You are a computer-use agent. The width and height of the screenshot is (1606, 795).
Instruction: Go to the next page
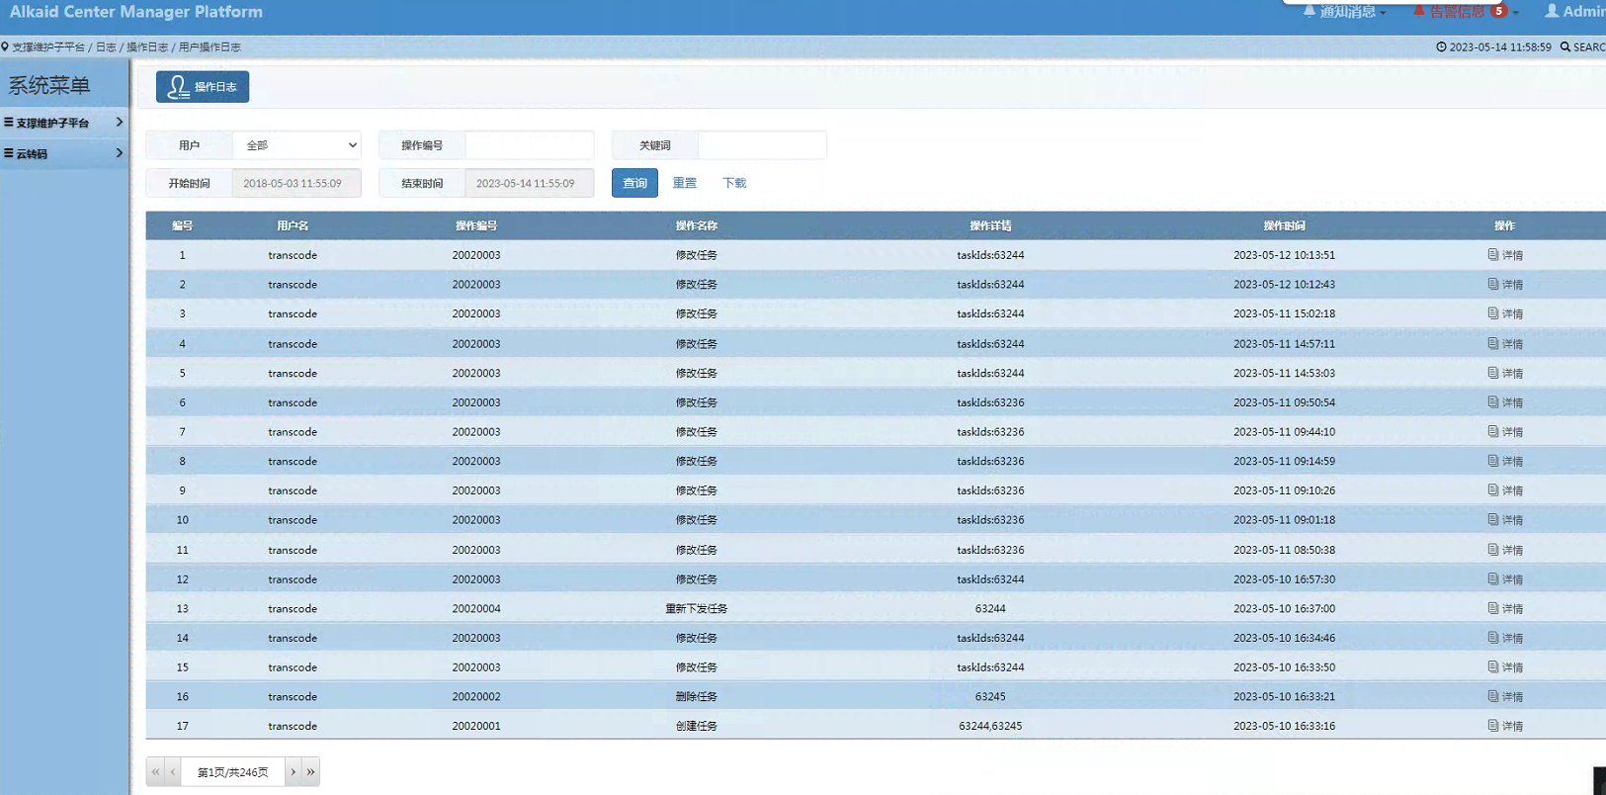(x=294, y=772)
